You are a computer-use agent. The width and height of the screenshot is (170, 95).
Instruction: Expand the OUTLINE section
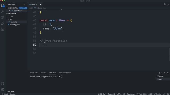click(x=11, y=91)
